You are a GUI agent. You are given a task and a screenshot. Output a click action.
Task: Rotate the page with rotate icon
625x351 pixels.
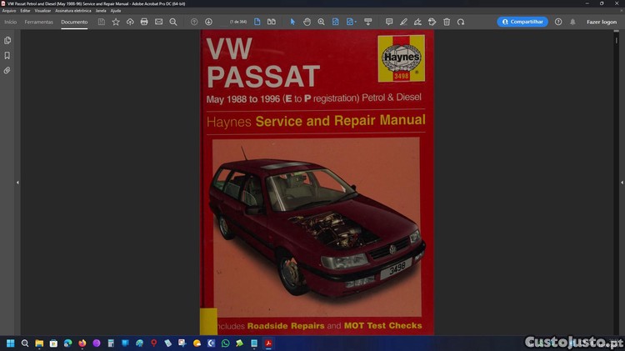tap(461, 22)
